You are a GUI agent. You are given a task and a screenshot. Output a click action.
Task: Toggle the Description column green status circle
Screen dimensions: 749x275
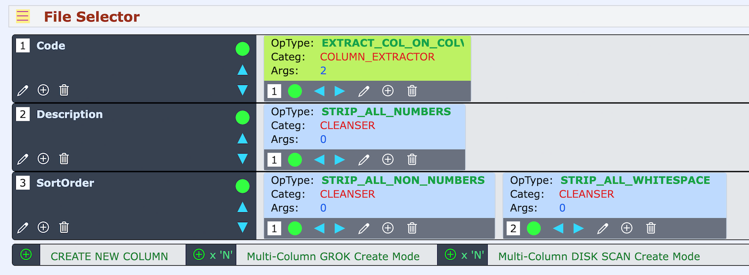(243, 118)
